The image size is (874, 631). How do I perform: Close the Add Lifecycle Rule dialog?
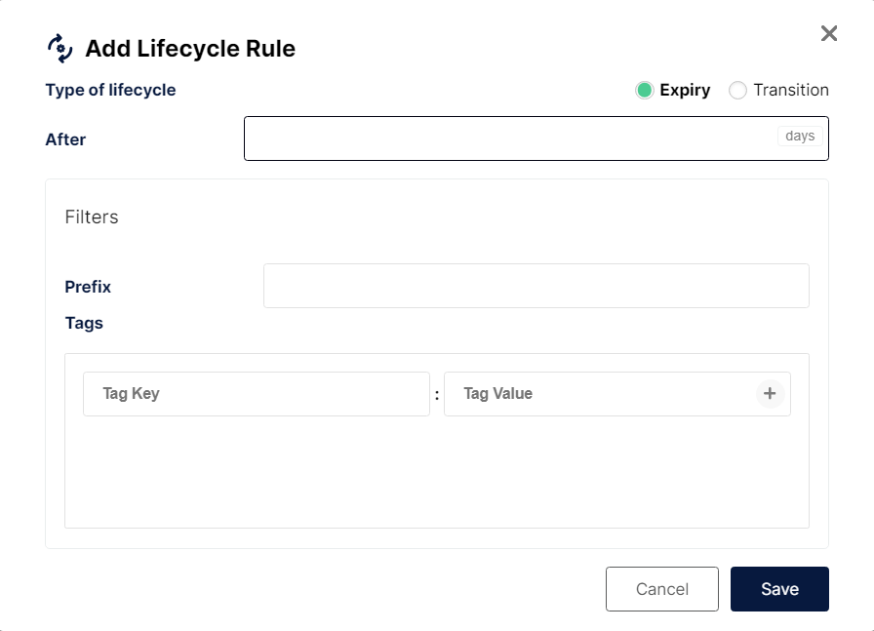[x=829, y=34]
